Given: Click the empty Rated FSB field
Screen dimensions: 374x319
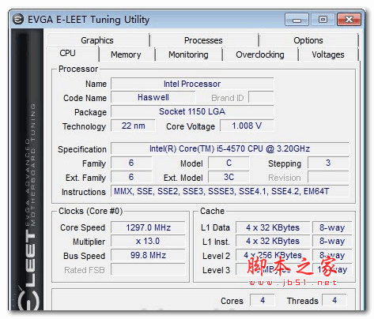Looking at the screenshot, I should point(148,269).
